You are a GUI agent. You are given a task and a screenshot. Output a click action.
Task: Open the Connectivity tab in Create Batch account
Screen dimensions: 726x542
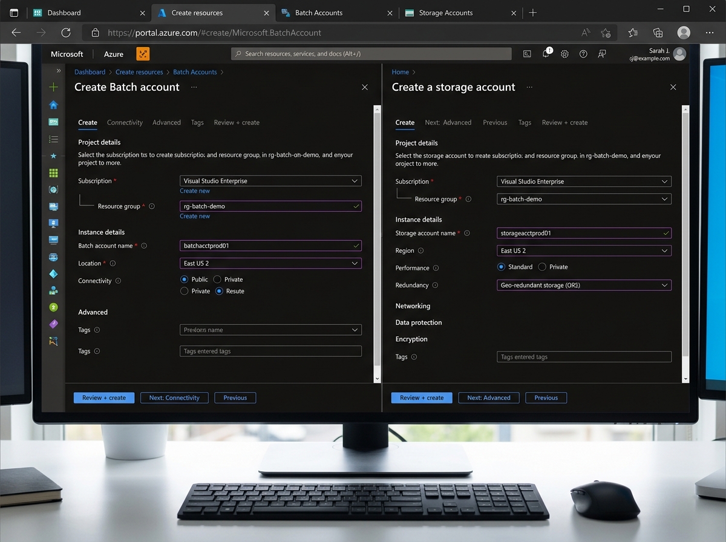(125, 122)
